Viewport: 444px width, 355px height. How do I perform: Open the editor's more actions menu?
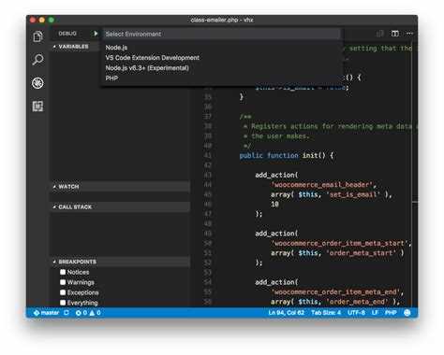pyautogui.click(x=409, y=34)
